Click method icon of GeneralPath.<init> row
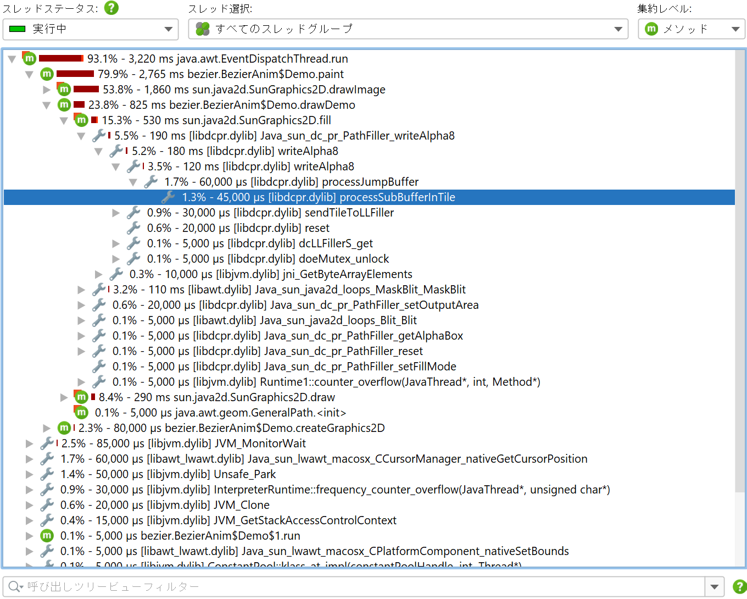The height and width of the screenshot is (599, 747). (x=81, y=412)
